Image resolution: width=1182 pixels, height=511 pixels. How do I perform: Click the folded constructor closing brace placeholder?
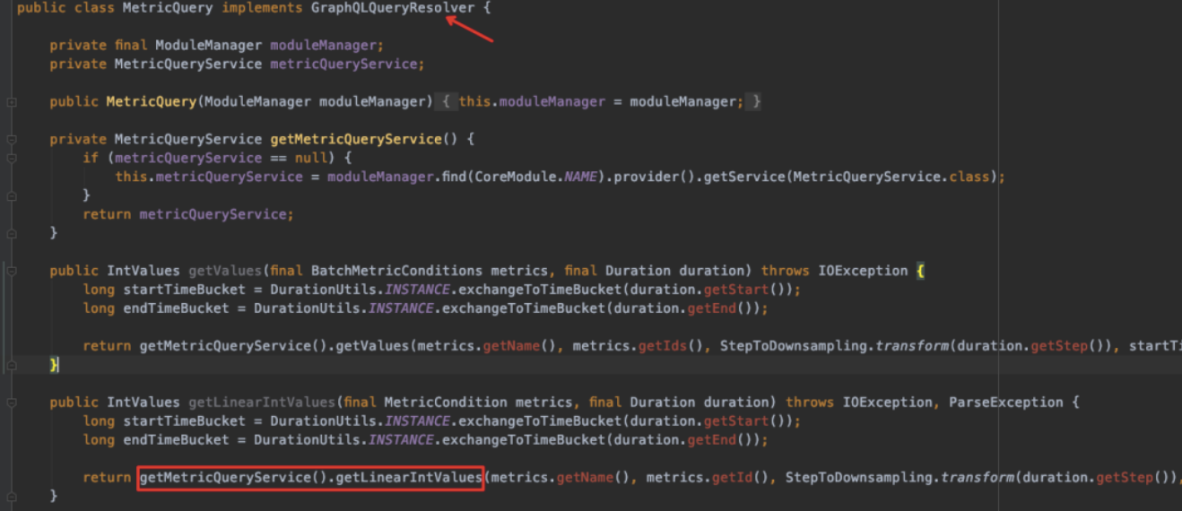tap(756, 102)
